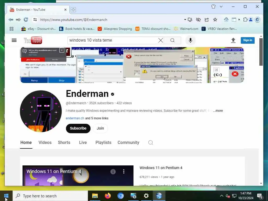Open the extensions puzzle icon
Viewport: 268px width, 201px height.
click(245, 20)
